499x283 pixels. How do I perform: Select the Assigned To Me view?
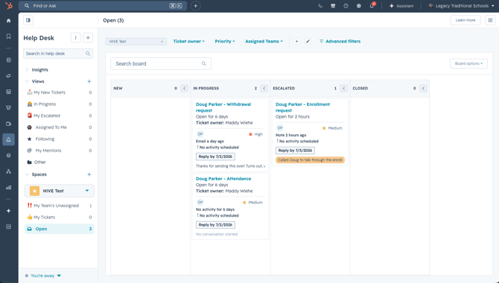[x=59, y=127]
